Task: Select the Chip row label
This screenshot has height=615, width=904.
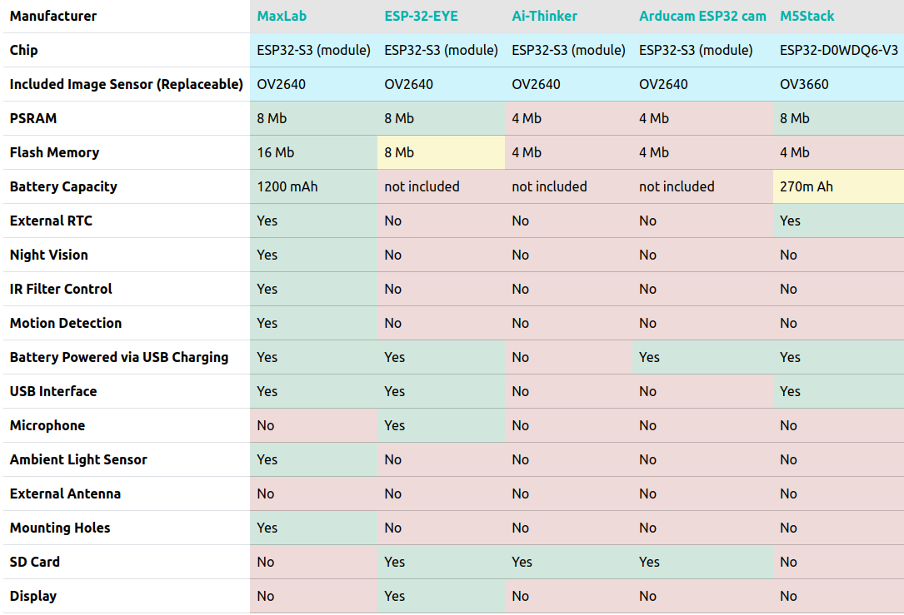Action: coord(23,50)
